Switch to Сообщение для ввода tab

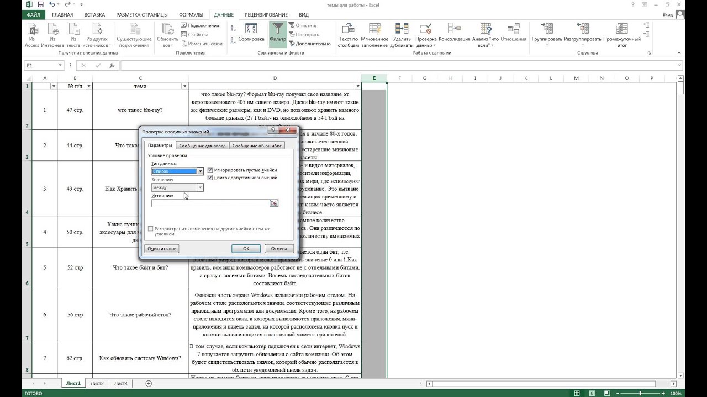202,146
